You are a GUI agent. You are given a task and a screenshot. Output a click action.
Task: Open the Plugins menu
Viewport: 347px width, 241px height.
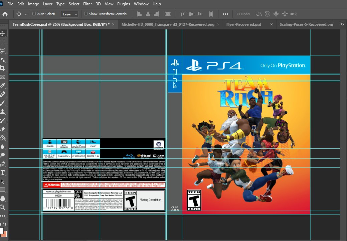[x=124, y=4]
